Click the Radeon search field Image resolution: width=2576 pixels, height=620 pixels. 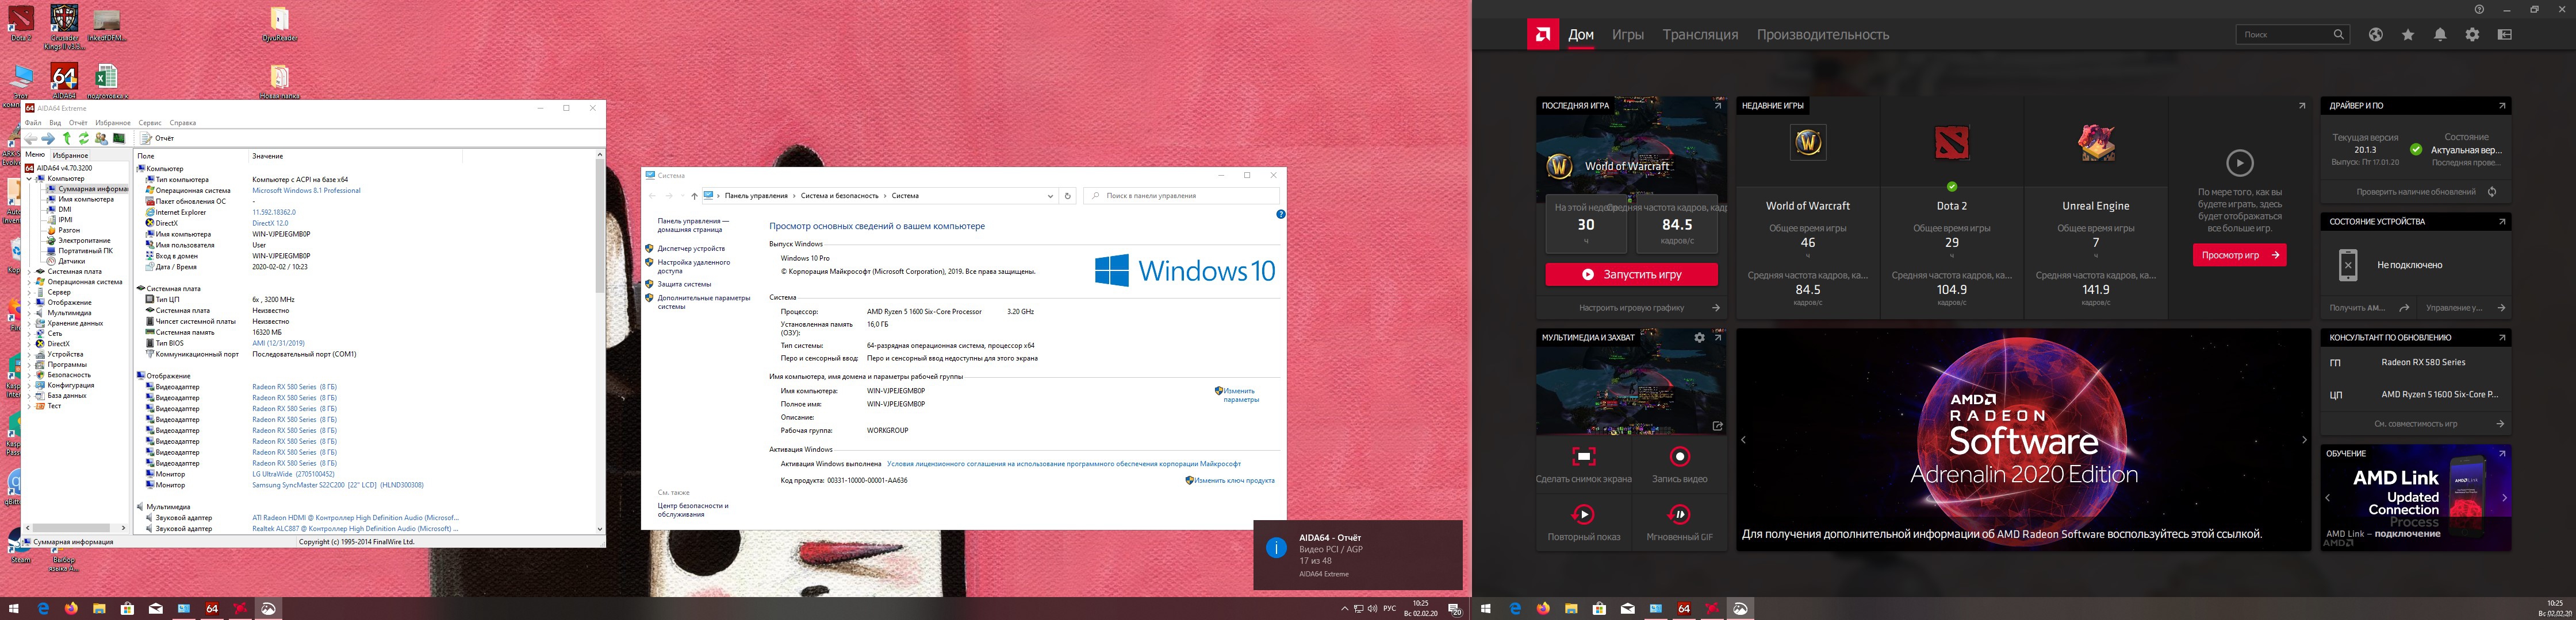coord(2292,35)
